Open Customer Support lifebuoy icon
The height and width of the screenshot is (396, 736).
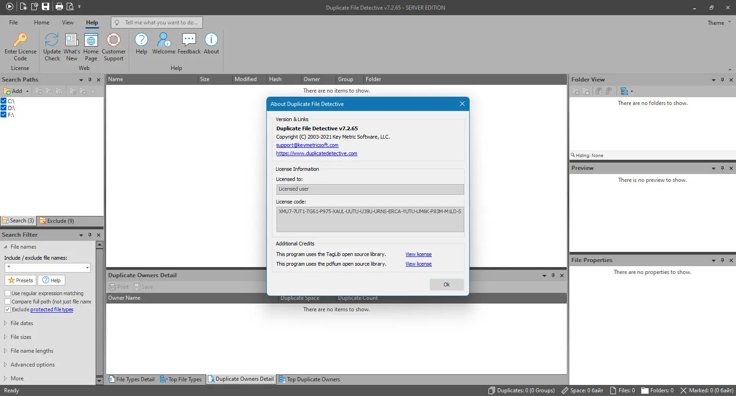[x=114, y=40]
